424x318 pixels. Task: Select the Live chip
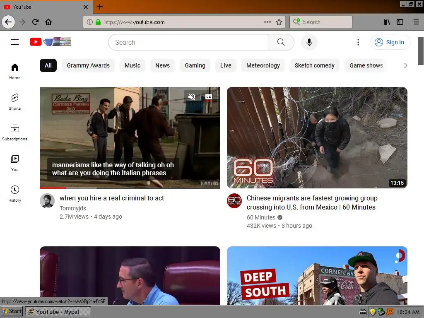tap(226, 65)
